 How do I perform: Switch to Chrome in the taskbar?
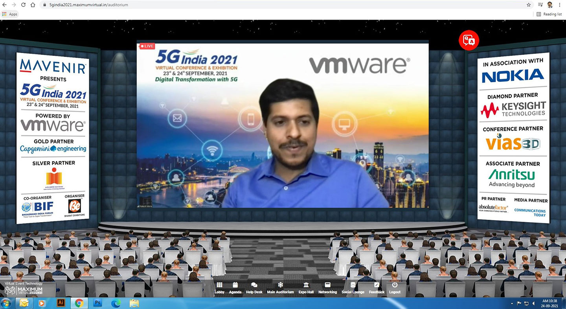(x=79, y=303)
